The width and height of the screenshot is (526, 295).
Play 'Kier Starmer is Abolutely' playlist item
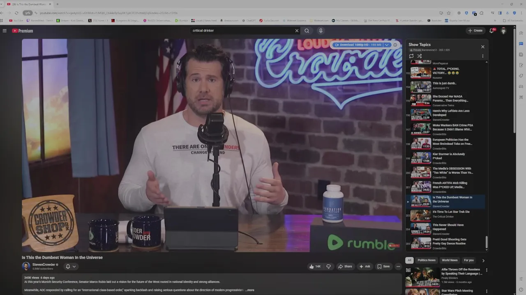(446, 158)
